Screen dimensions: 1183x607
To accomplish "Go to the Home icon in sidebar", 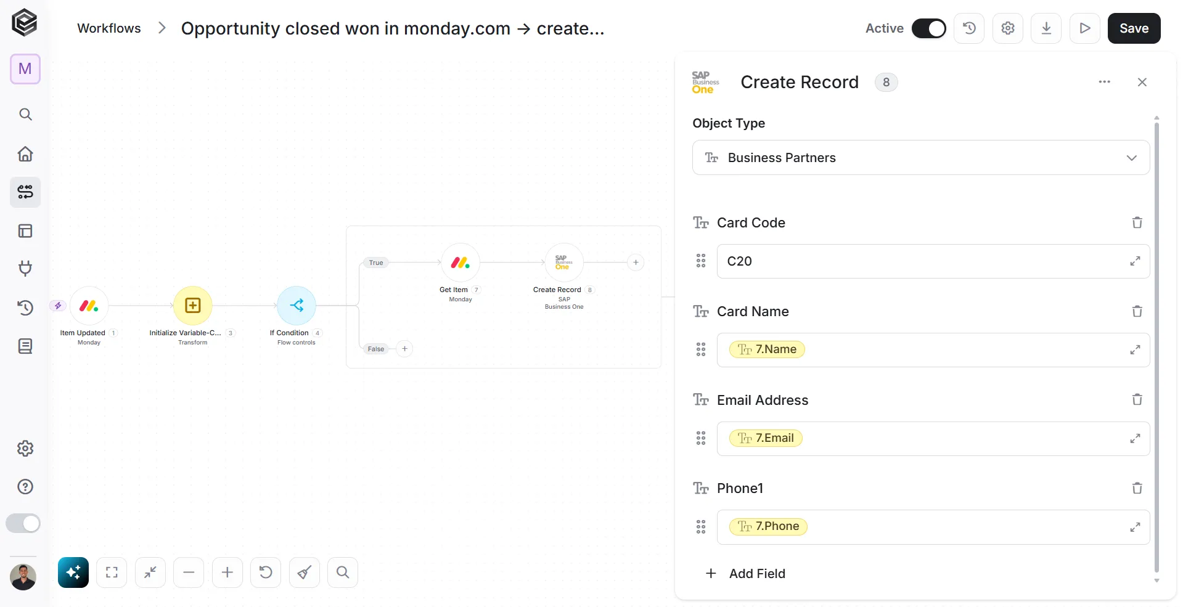I will 25,153.
